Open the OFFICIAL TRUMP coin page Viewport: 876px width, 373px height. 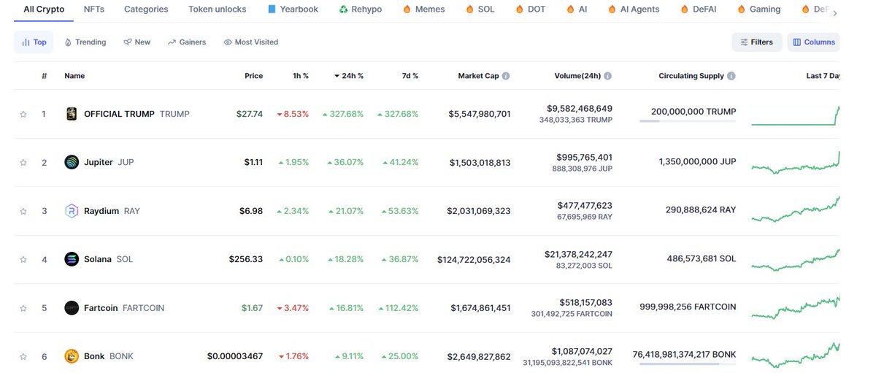(x=137, y=114)
